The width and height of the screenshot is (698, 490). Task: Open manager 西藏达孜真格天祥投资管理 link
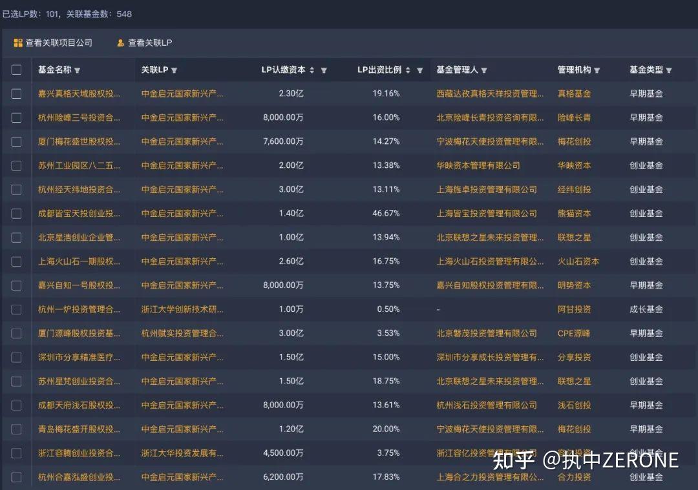(490, 94)
